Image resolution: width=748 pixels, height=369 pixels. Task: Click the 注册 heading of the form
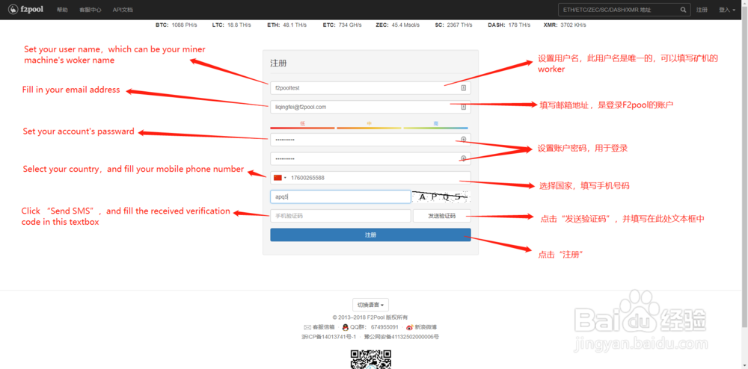(x=278, y=63)
